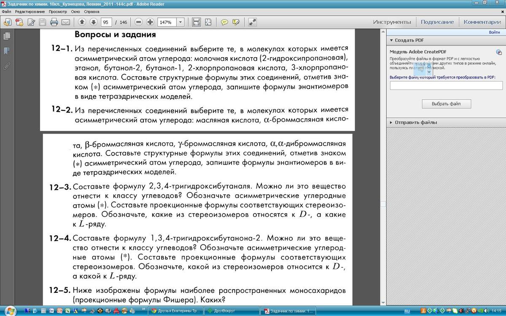Zoom in with plus button
The height and width of the screenshot is (316, 506).
[x=150, y=22]
